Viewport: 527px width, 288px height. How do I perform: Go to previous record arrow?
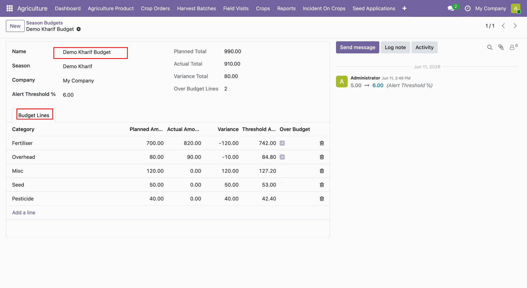point(503,26)
